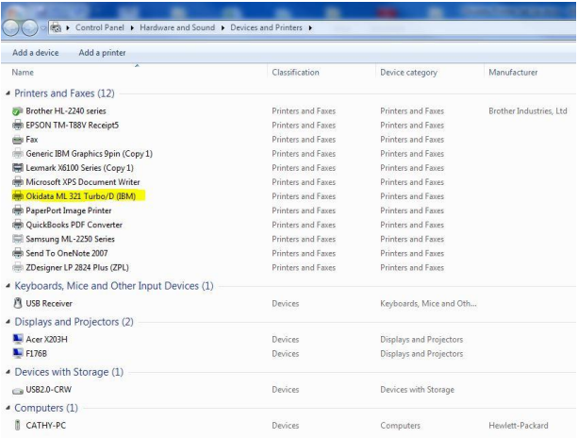Screen dimensions: 578x438
Task: Collapse the Computers group
Action: [8, 408]
